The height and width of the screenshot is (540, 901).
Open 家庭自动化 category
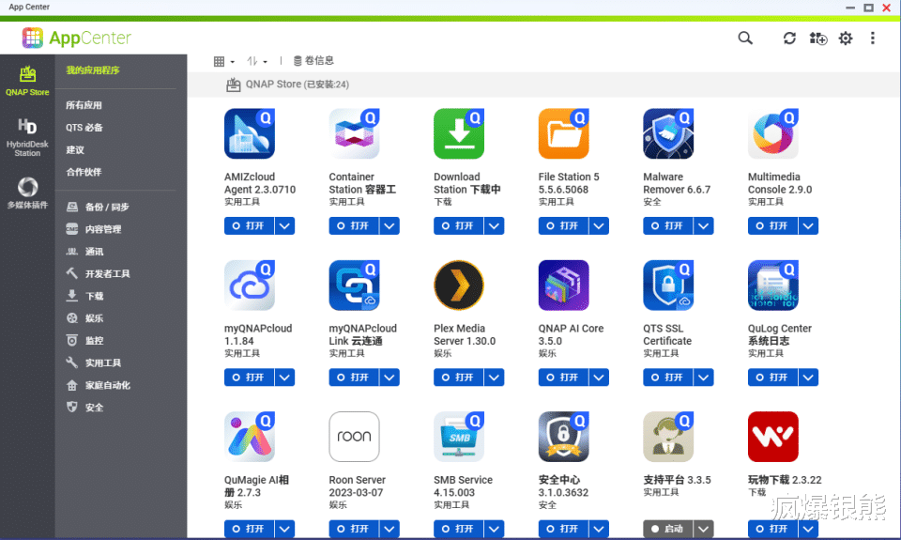(98, 385)
